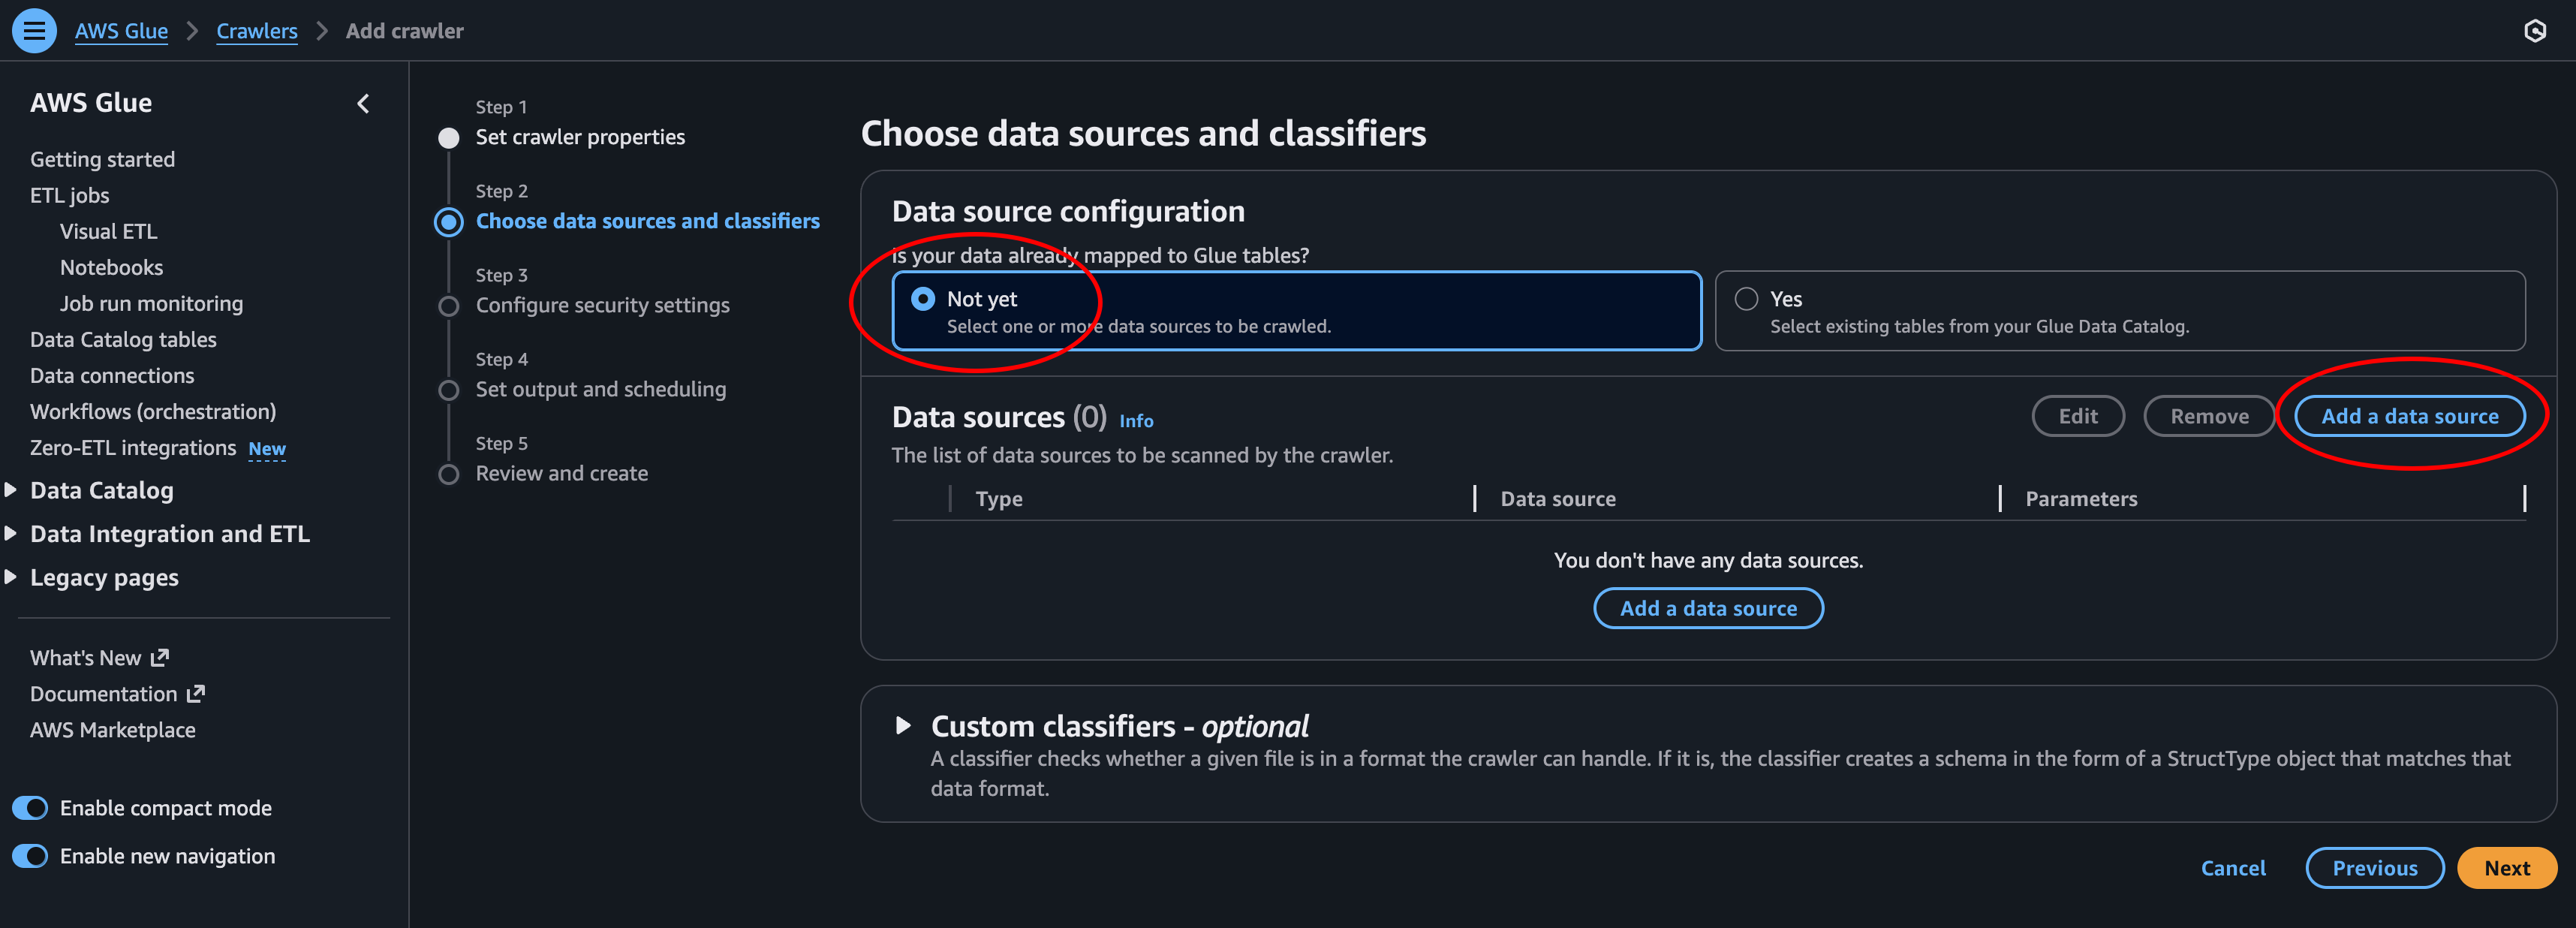Toggle Enable new navigation switch
This screenshot has height=928, width=2576.
(x=30, y=856)
